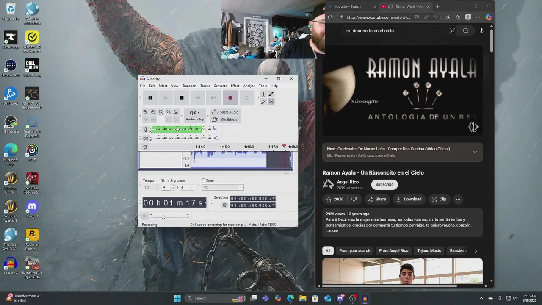Open timeline options gear in Audacity

(x=145, y=147)
